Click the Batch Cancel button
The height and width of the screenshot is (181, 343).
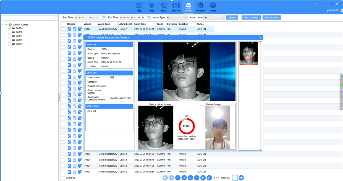pos(272,17)
